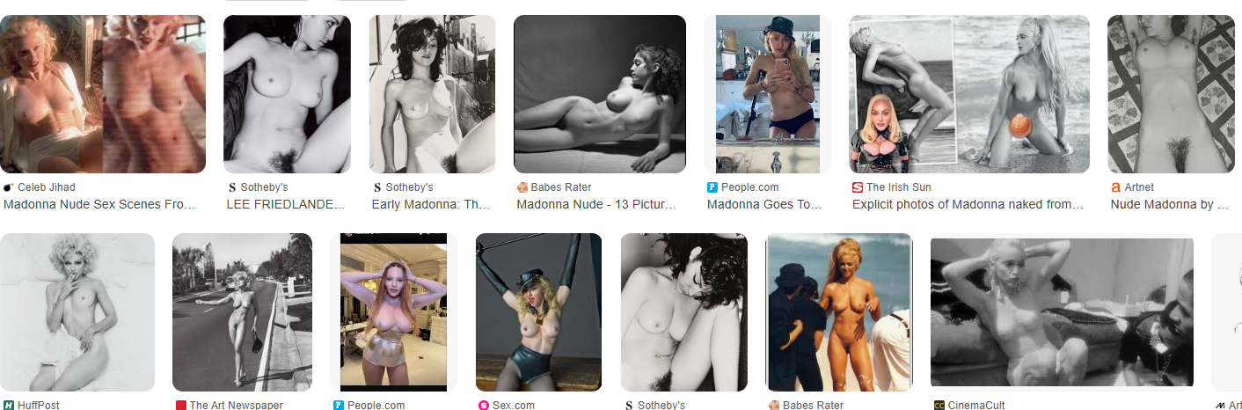Click the Artnet favicon icon
This screenshot has width=1242, height=410.
(1116, 187)
